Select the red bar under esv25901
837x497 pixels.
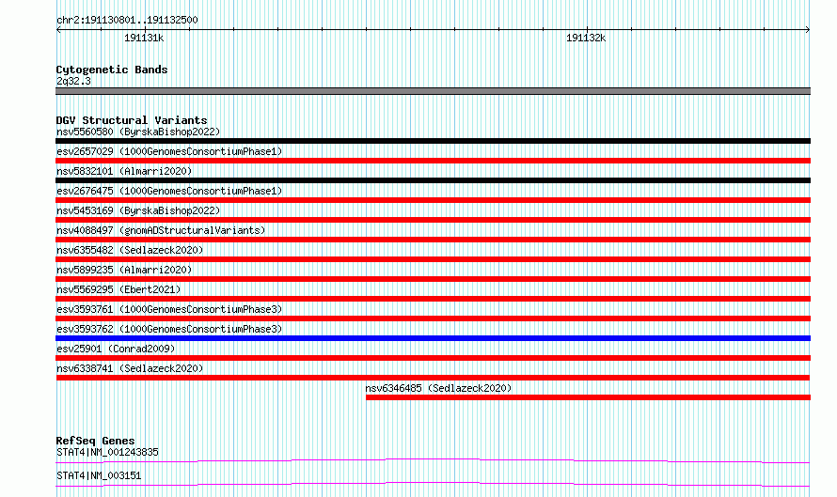tap(433, 358)
